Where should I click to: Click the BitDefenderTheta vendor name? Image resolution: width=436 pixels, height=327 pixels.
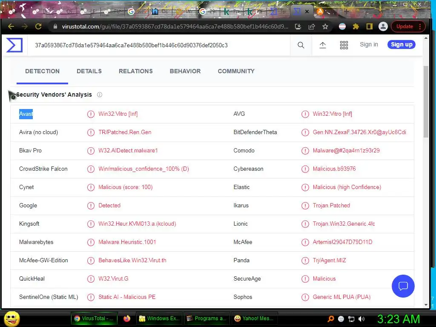(255, 132)
